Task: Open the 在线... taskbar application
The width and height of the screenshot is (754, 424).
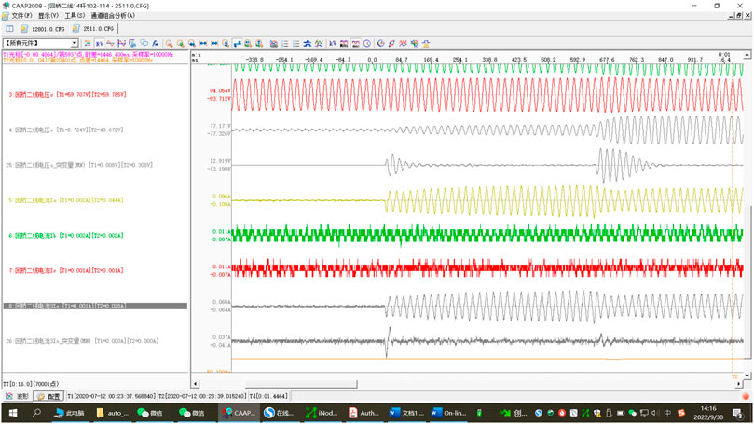Action: click(x=280, y=413)
